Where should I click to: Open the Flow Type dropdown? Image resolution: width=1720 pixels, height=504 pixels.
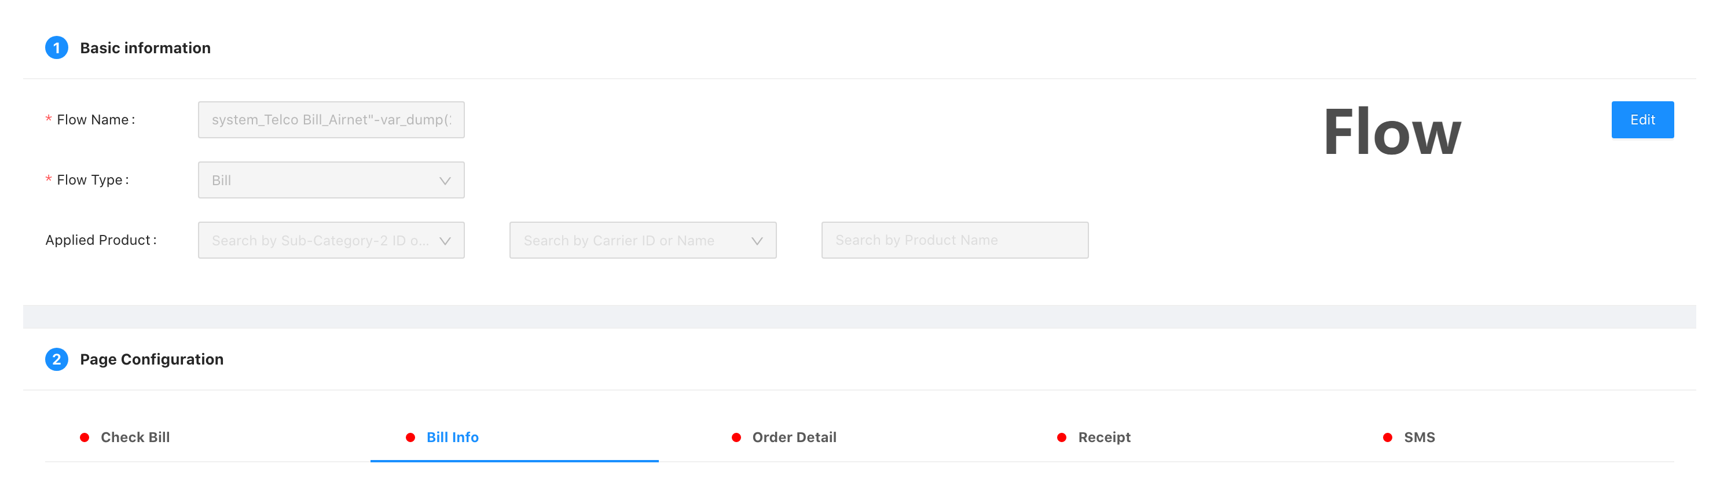point(331,180)
